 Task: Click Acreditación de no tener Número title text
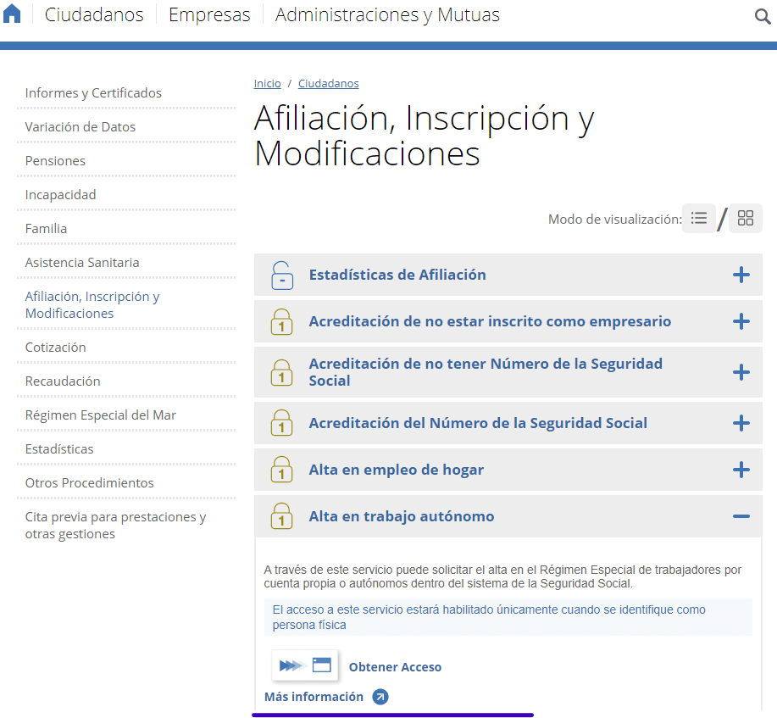click(x=486, y=372)
